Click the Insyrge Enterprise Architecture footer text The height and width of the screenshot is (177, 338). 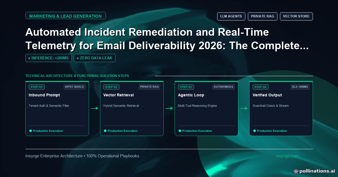[x=82, y=156]
